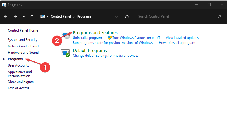Open the Programs and Features heading
The height and width of the screenshot is (121, 227).
[95, 33]
